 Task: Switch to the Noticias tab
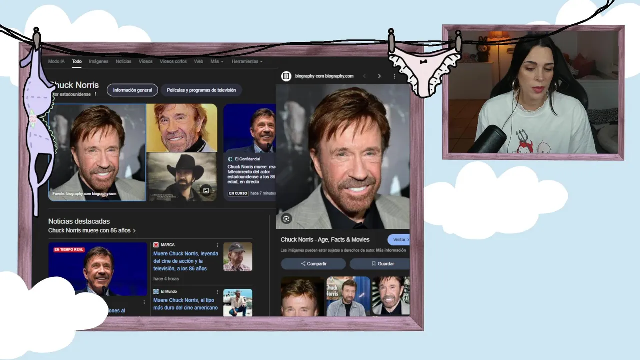(123, 61)
